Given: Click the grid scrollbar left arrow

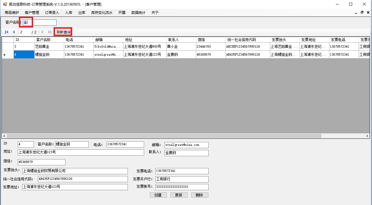Looking at the screenshot, I should (4, 136).
